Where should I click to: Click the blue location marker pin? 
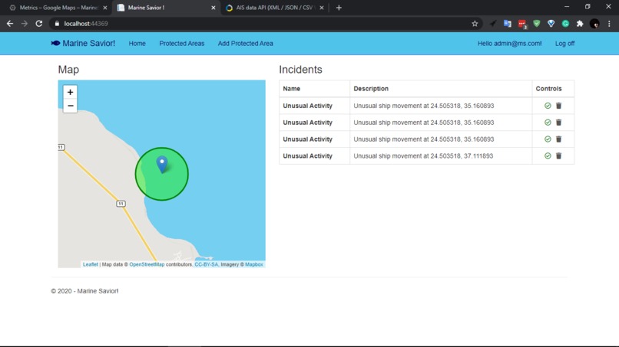[162, 164]
